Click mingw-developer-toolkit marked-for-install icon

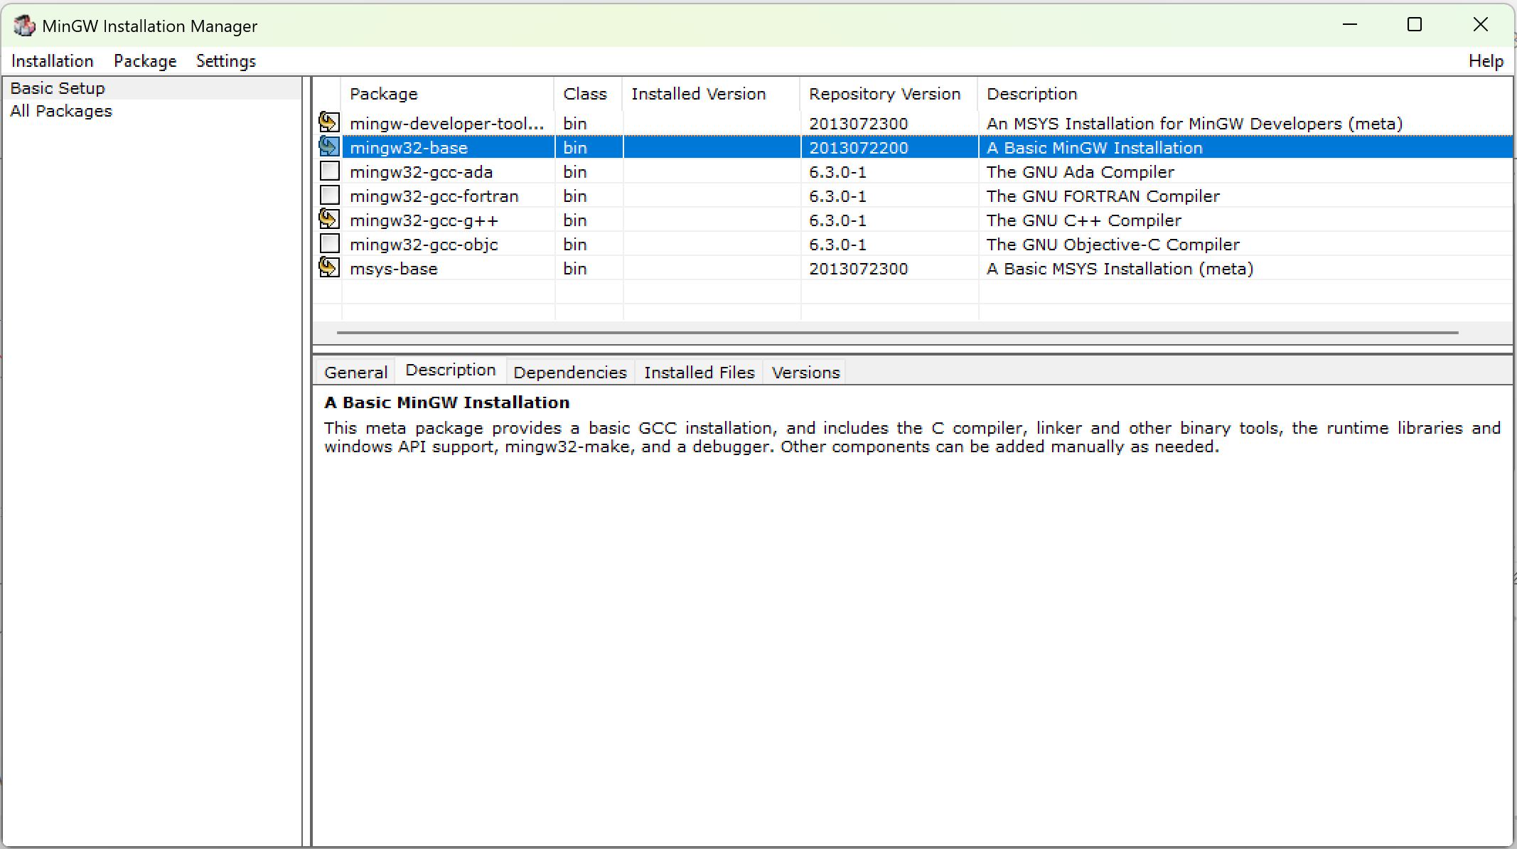pyautogui.click(x=328, y=123)
